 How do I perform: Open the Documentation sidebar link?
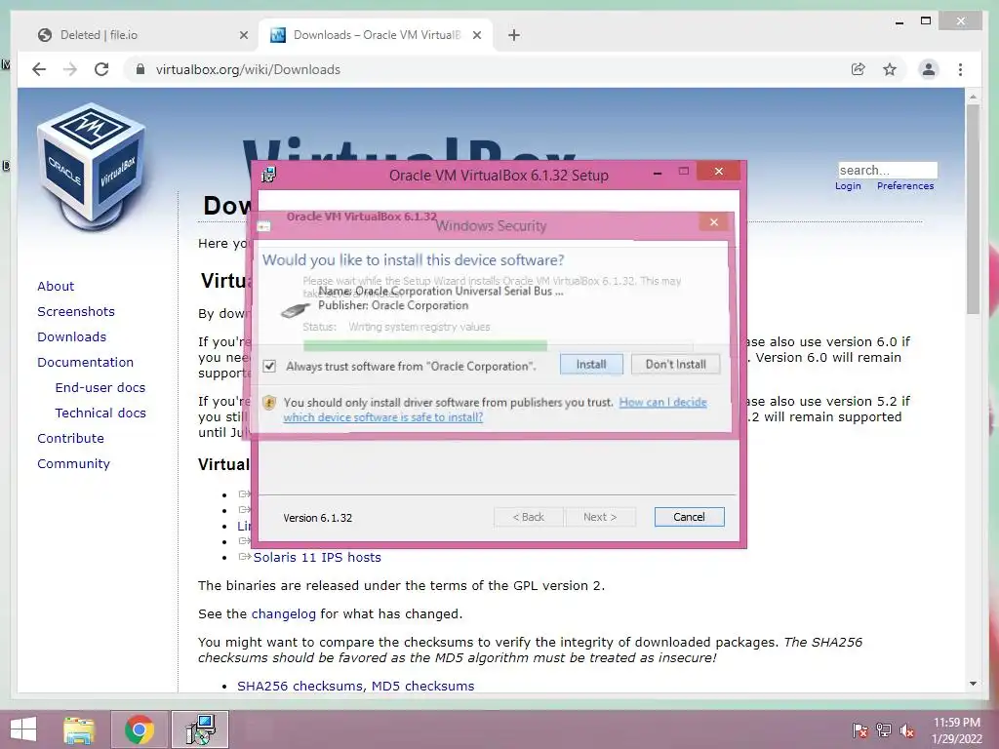tap(86, 363)
